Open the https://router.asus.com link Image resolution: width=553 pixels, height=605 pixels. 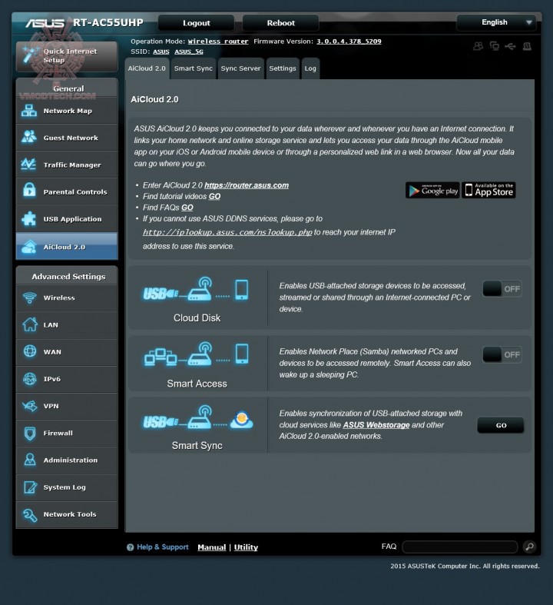point(247,185)
